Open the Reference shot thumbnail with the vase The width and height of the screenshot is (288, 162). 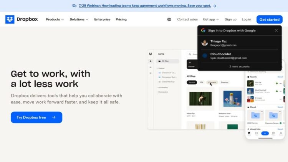pos(232,99)
